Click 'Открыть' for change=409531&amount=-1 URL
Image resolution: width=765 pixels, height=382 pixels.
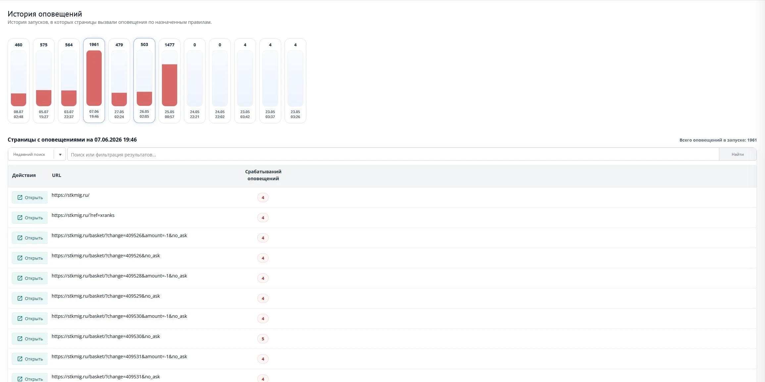30,359
